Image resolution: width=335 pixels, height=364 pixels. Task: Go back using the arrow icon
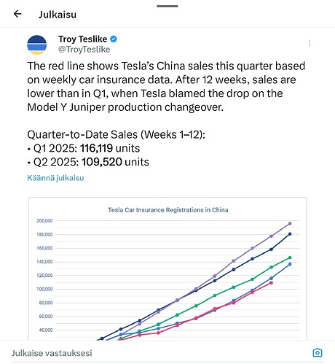click(x=17, y=14)
